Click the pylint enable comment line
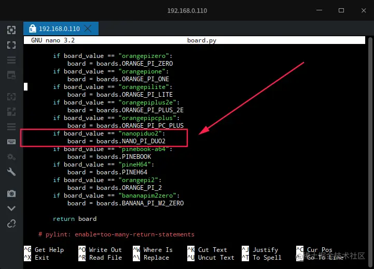 point(116,234)
